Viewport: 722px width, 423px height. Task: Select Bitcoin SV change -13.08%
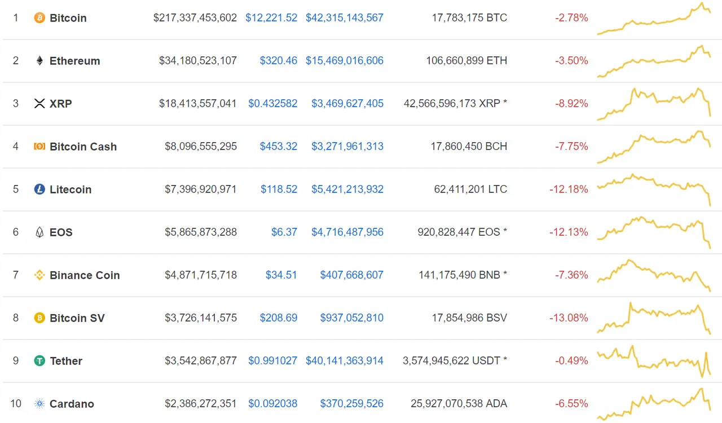[569, 318]
